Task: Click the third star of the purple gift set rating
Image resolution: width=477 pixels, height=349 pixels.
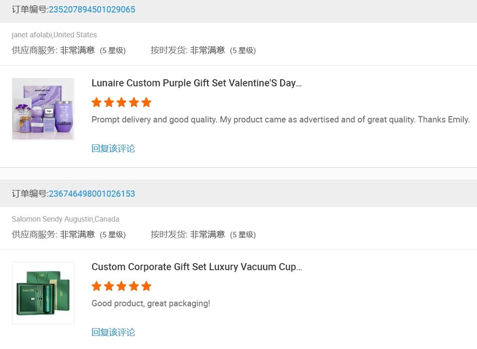Action: pyautogui.click(x=121, y=102)
